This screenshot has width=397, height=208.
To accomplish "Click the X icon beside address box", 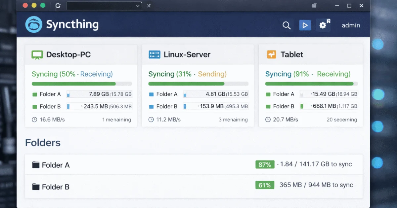I will tap(149, 6).
